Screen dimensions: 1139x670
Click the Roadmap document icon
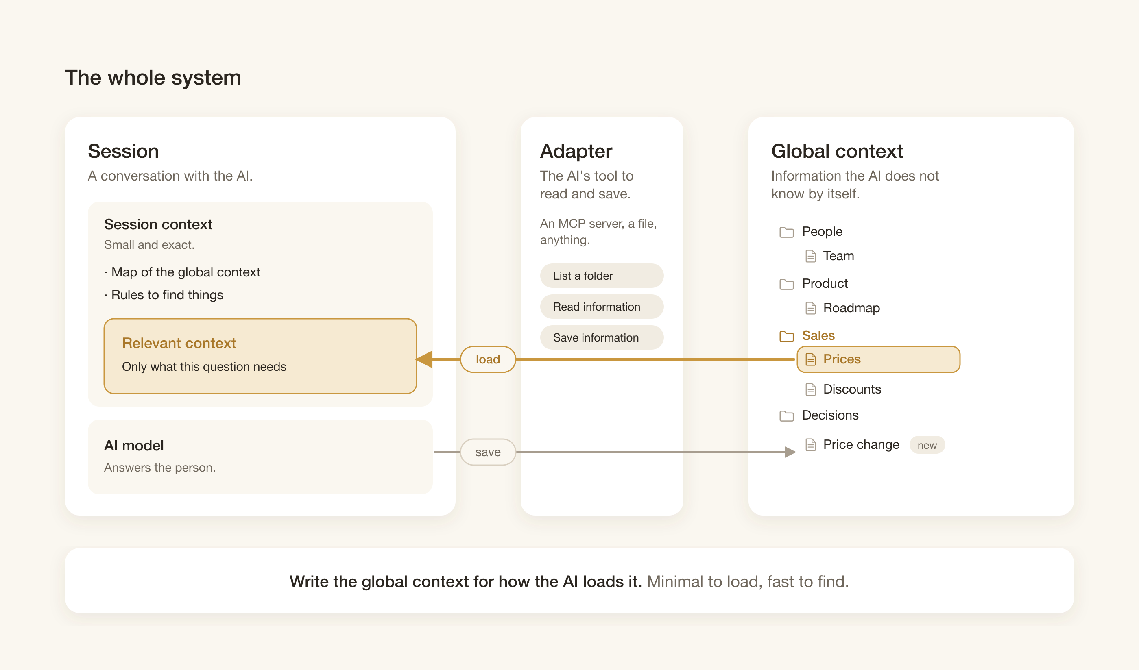click(x=810, y=308)
